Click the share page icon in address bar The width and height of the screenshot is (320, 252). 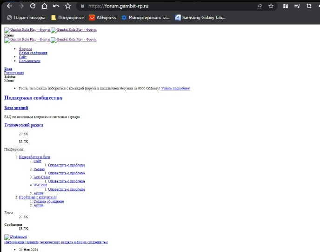(x=259, y=7)
